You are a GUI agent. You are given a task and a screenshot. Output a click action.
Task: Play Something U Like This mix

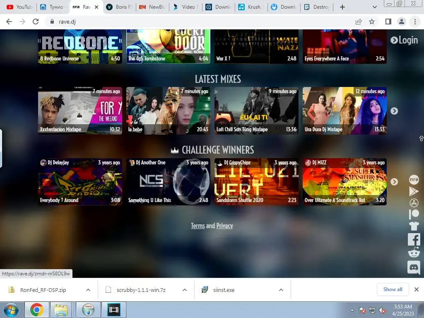[x=168, y=182]
